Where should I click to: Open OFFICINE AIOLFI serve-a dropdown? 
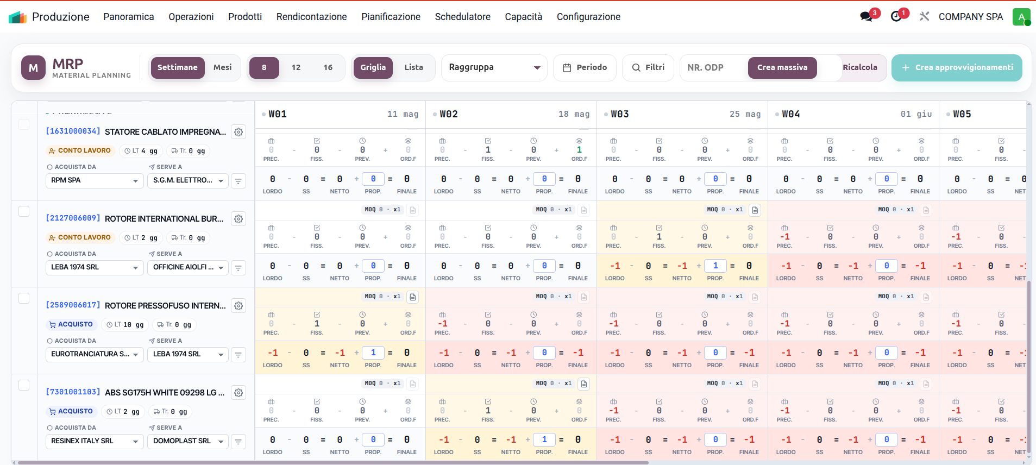point(188,268)
